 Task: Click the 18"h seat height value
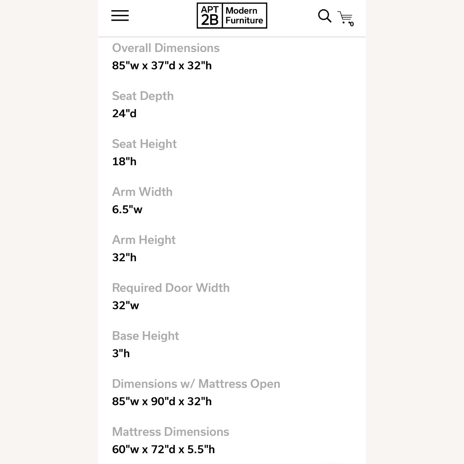click(x=124, y=161)
